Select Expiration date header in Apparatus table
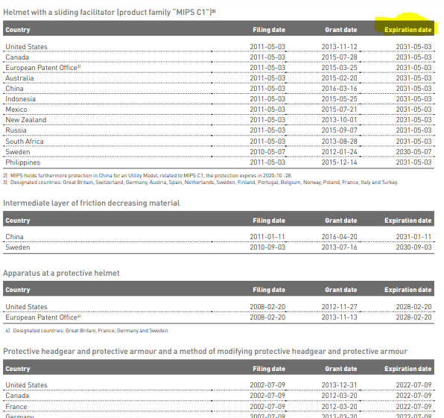This screenshot has width=444, height=418. 407,290
